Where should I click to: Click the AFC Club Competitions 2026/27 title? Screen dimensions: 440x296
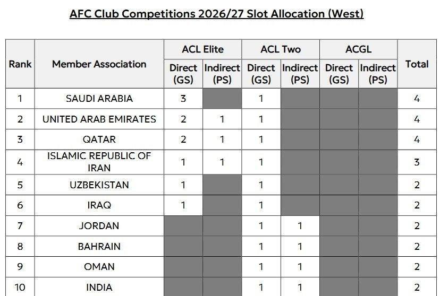point(216,14)
